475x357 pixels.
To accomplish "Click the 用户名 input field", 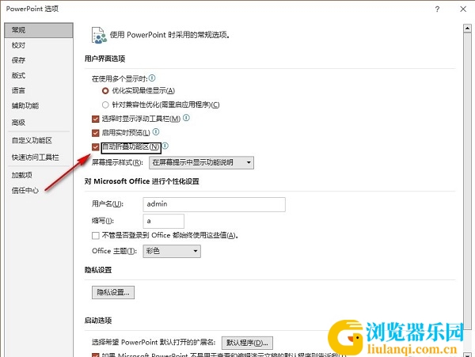I will click(x=214, y=204).
